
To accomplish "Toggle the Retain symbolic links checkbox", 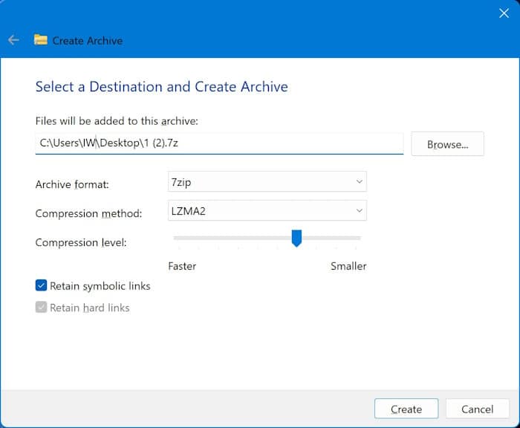I will point(41,285).
